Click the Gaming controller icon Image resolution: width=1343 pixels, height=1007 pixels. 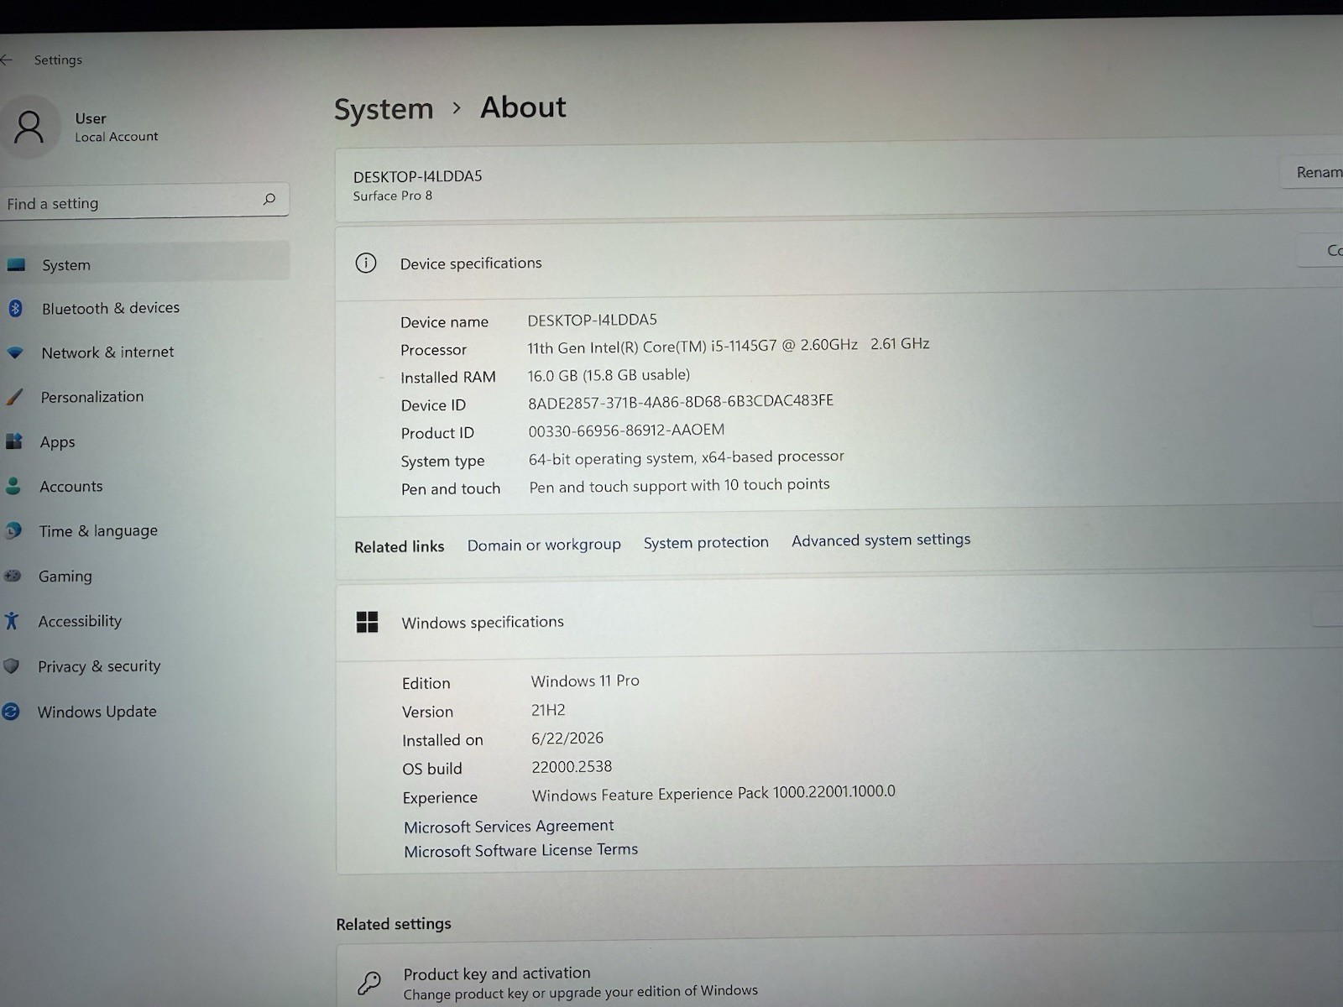click(12, 576)
